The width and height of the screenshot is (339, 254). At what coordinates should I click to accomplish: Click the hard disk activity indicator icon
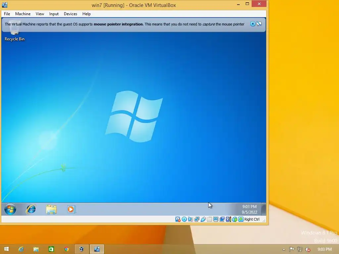click(x=178, y=219)
